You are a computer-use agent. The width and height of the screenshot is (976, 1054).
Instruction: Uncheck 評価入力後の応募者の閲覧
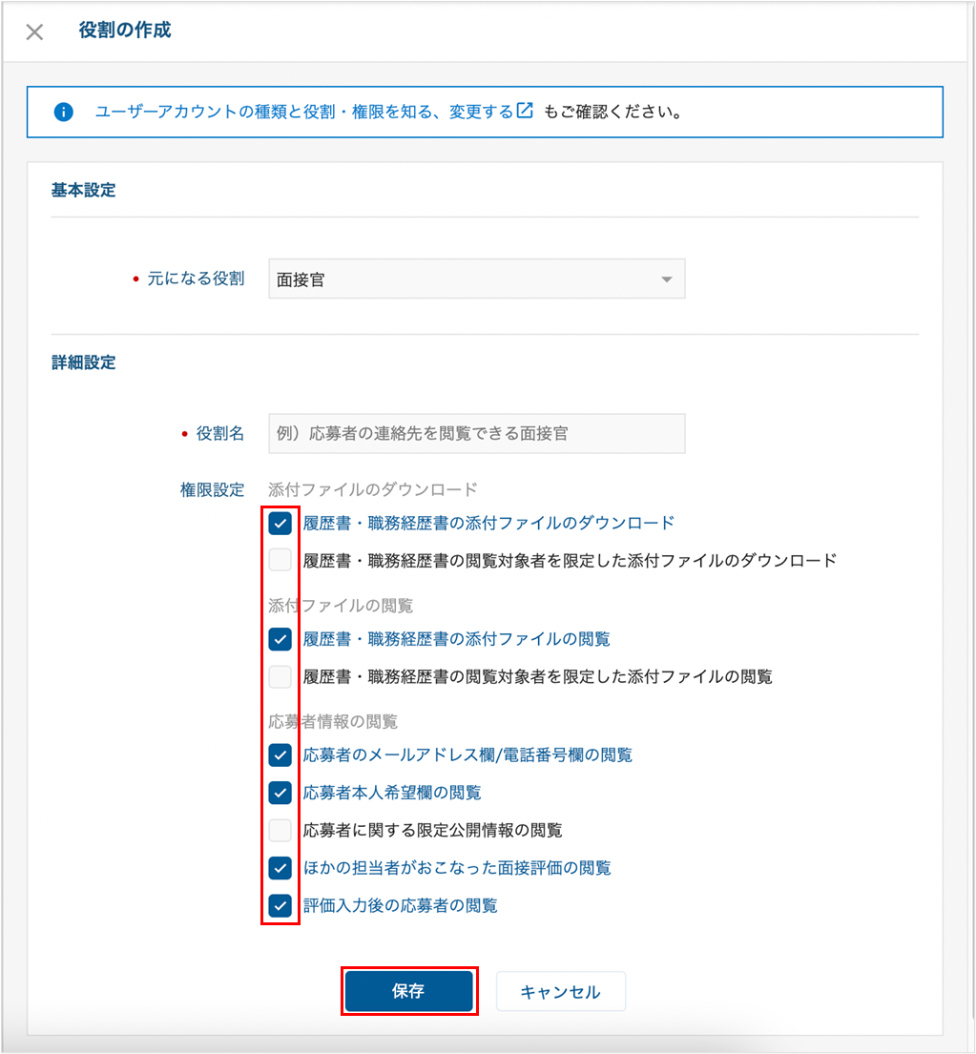click(280, 906)
